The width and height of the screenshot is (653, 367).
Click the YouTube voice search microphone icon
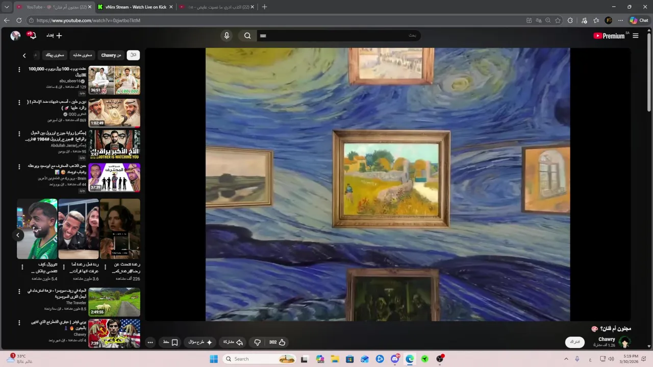227,36
